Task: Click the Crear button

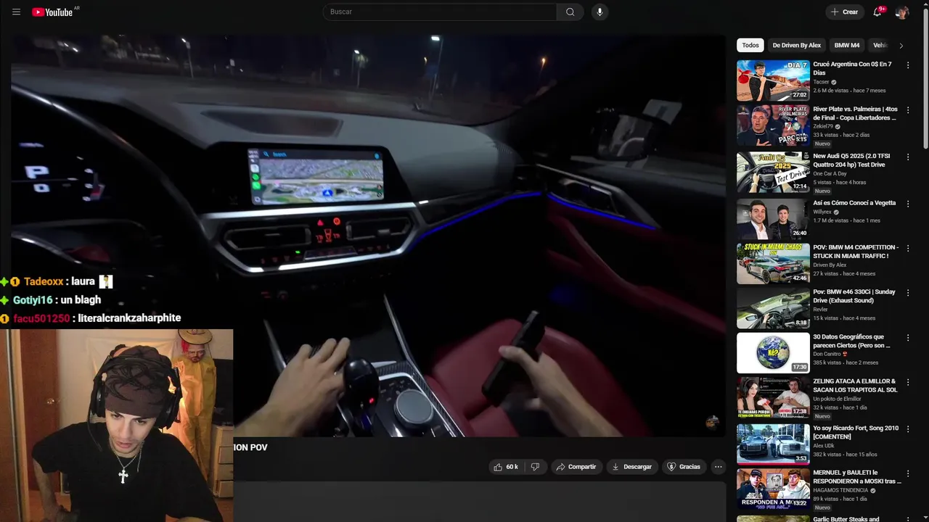Action: coord(844,12)
